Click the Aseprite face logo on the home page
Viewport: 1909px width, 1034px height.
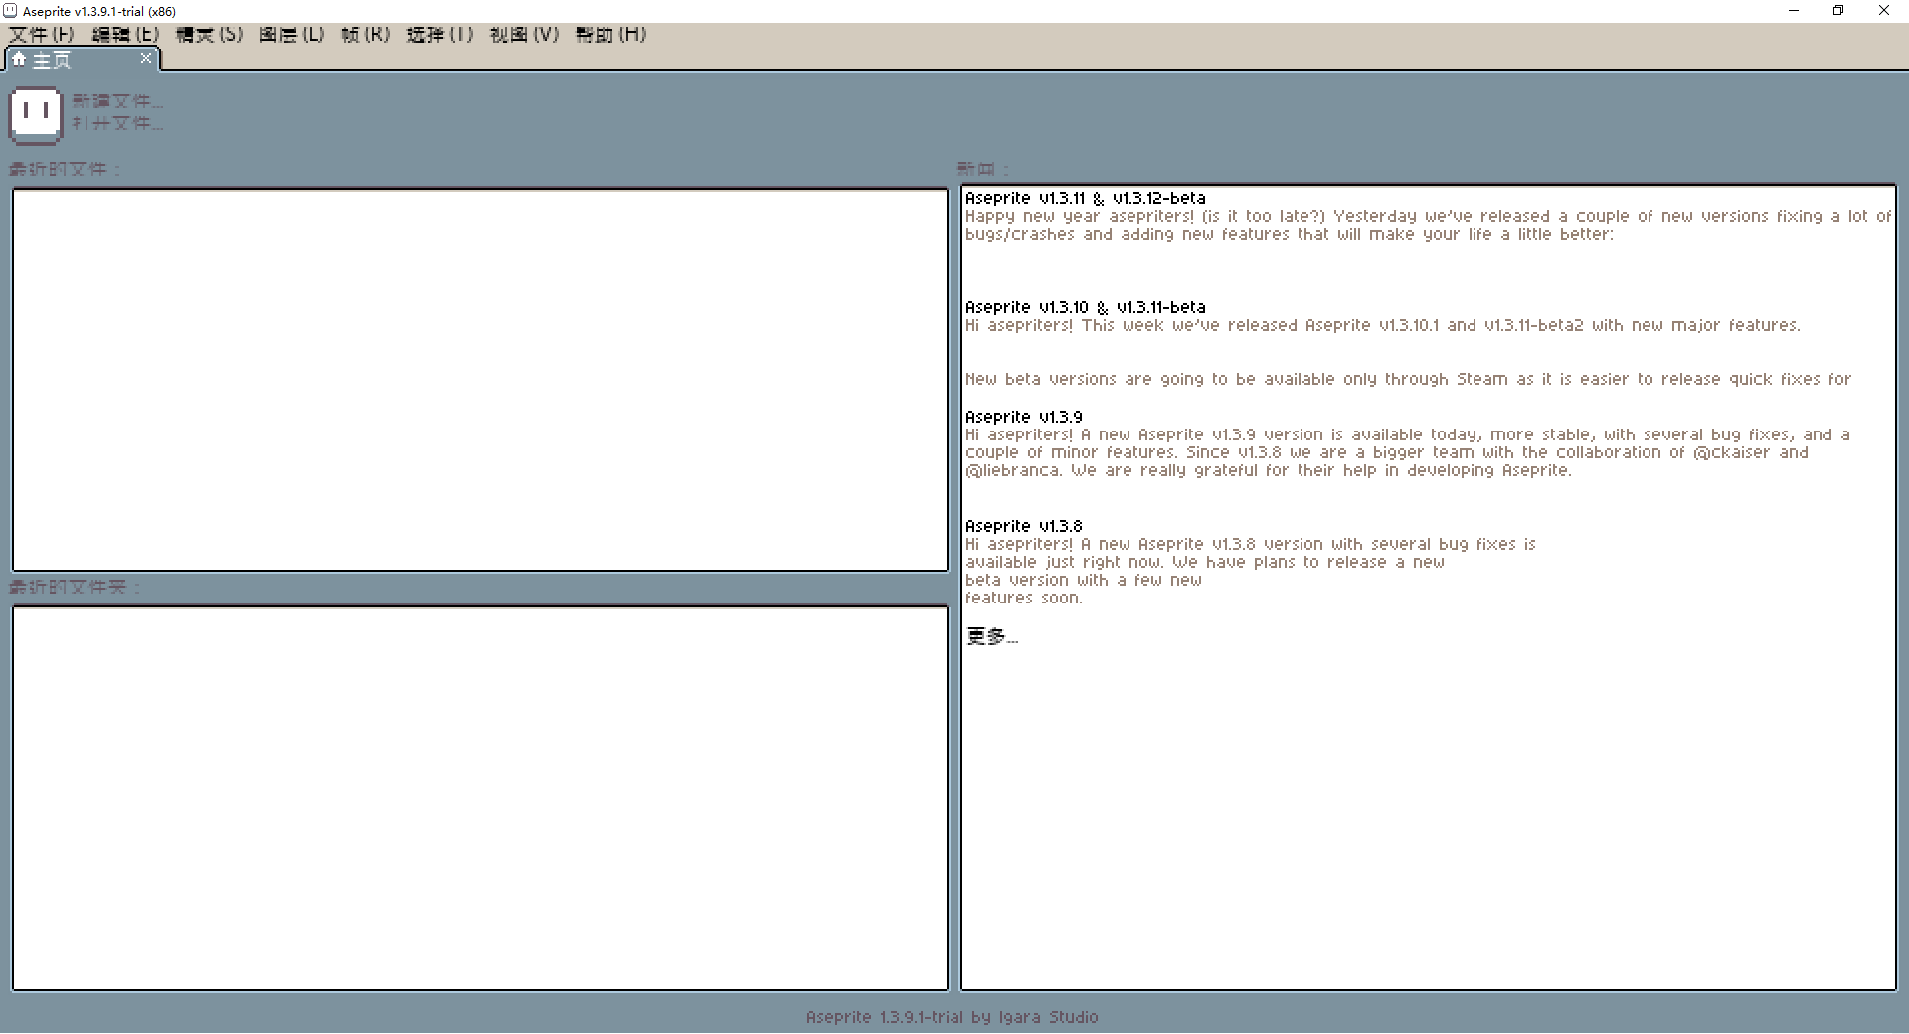point(35,115)
